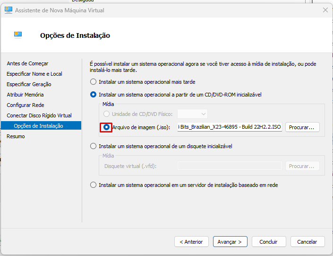Select install from disquete inicializável option

tap(94, 146)
